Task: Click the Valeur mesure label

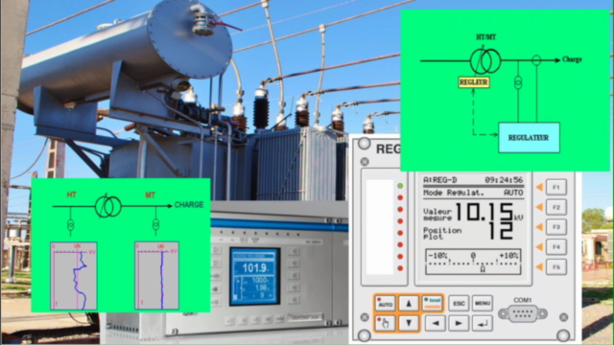Action: point(437,215)
